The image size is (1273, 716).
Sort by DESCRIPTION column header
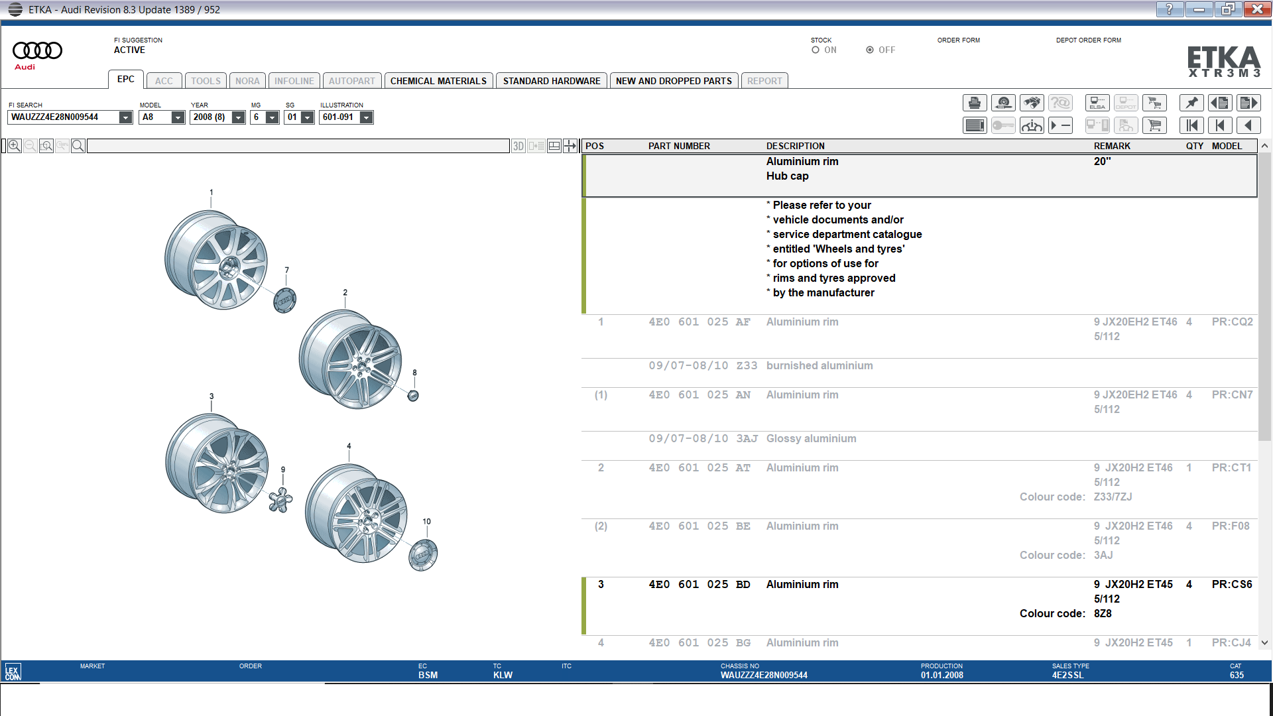[795, 146]
